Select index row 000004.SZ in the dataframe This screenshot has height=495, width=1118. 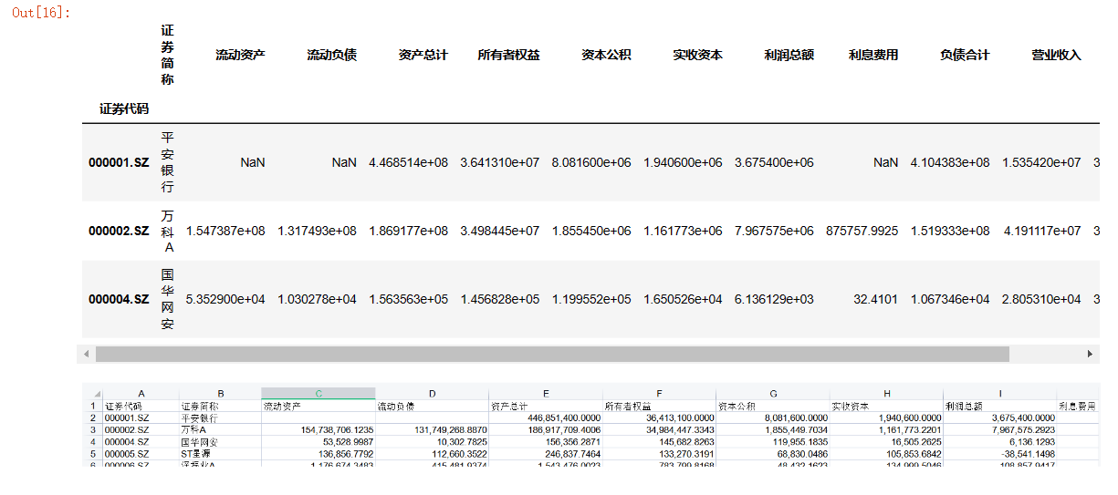click(119, 299)
